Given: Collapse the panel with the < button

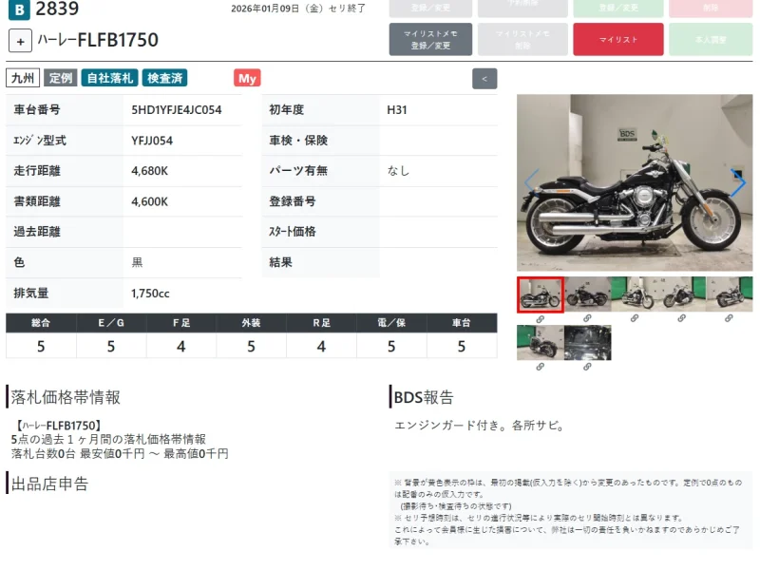Looking at the screenshot, I should [x=484, y=79].
